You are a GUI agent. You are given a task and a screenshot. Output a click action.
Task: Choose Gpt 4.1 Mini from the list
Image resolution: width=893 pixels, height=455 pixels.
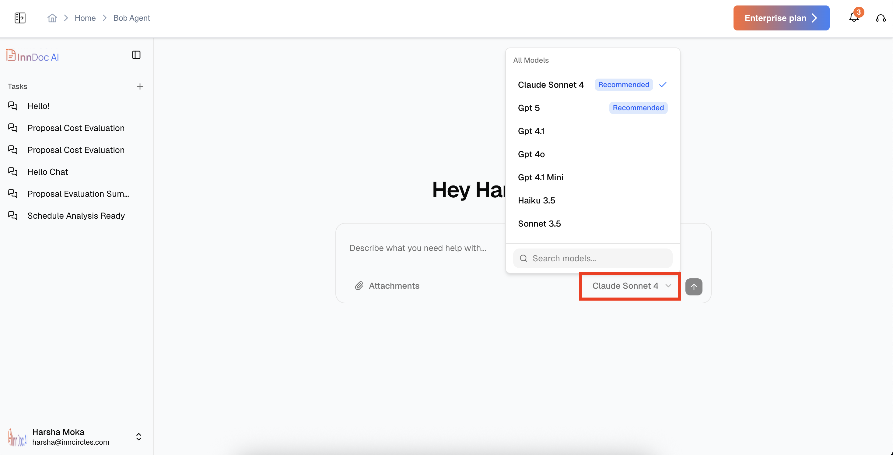(x=541, y=178)
